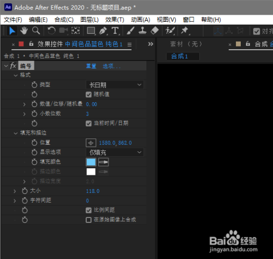Expand the 数值/位移/随机最 property

pos(24,104)
